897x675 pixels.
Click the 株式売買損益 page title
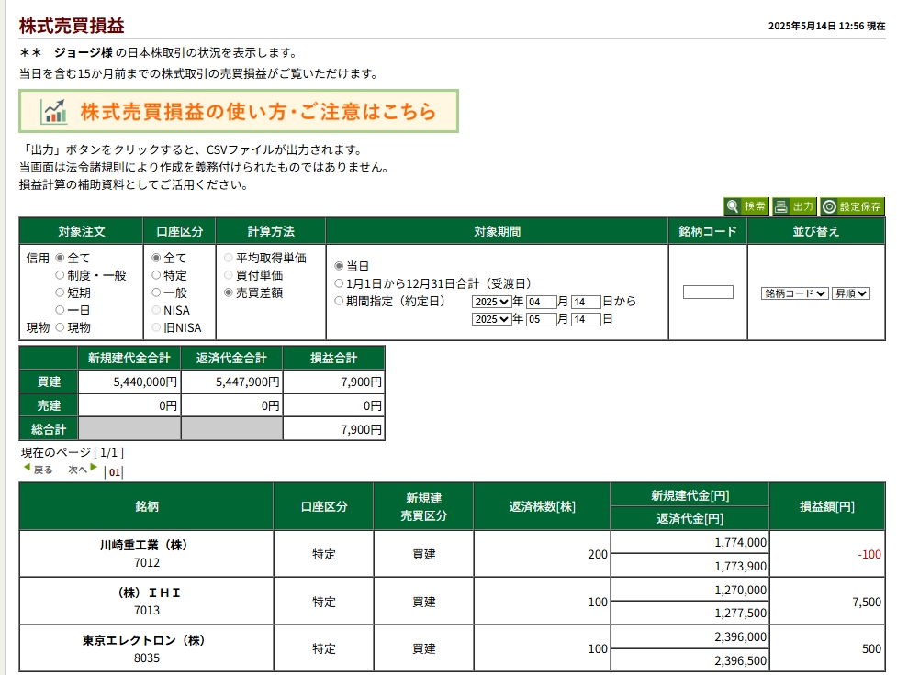coord(72,26)
